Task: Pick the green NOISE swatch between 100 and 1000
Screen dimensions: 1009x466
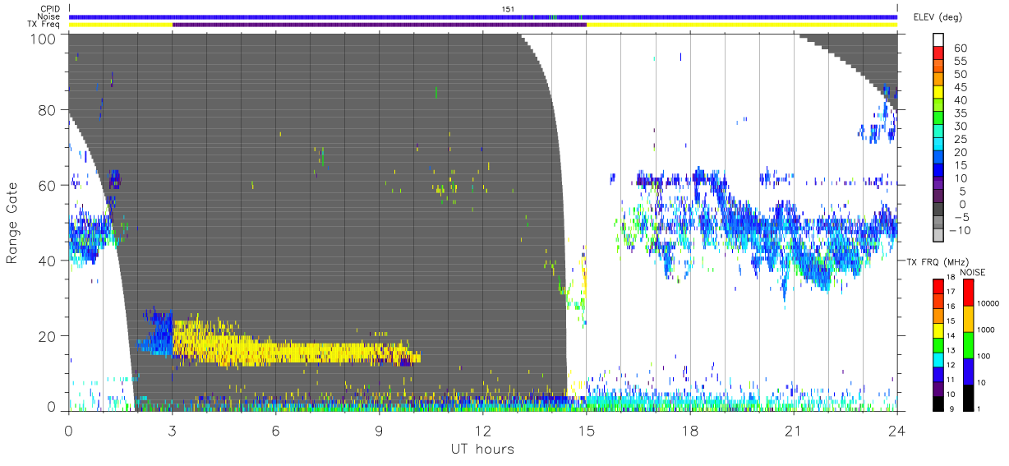Action: 967,344
